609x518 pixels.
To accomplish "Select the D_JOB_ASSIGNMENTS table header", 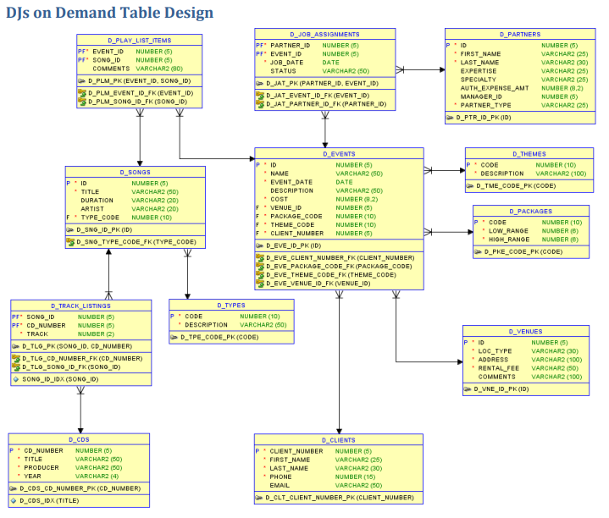I will (x=325, y=34).
